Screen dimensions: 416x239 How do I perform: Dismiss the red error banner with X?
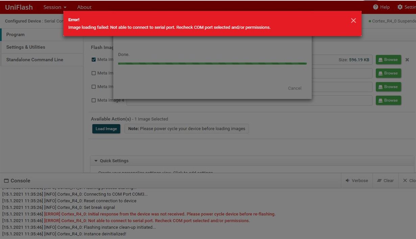click(353, 21)
